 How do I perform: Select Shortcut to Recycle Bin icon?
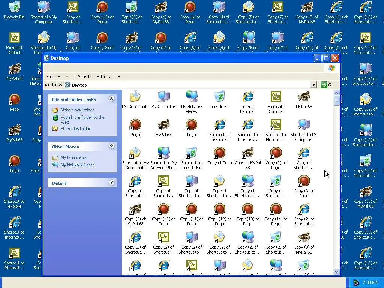point(191,159)
